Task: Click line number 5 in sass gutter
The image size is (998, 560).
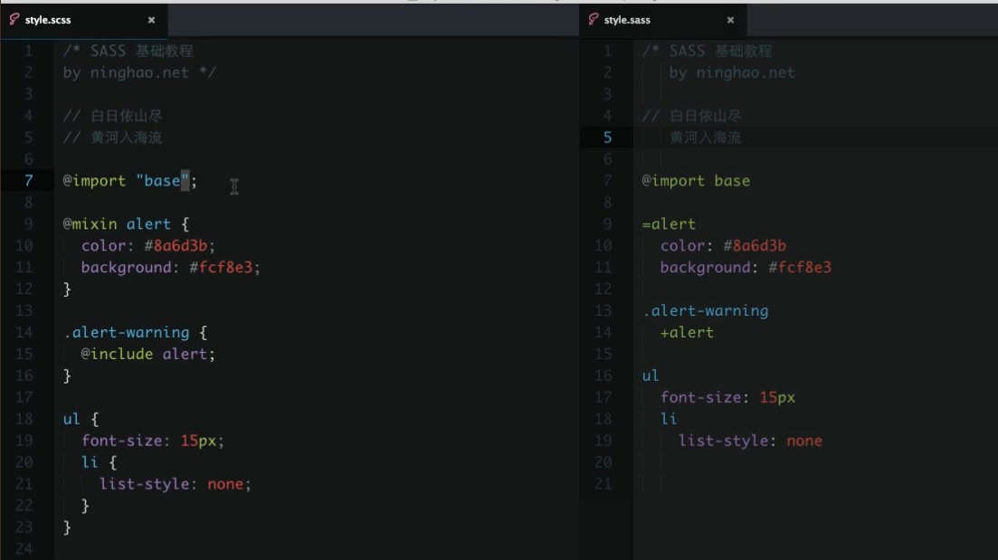Action: pyautogui.click(x=608, y=138)
